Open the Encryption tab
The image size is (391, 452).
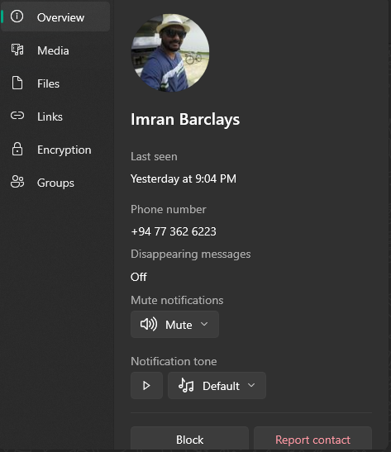[55, 150]
